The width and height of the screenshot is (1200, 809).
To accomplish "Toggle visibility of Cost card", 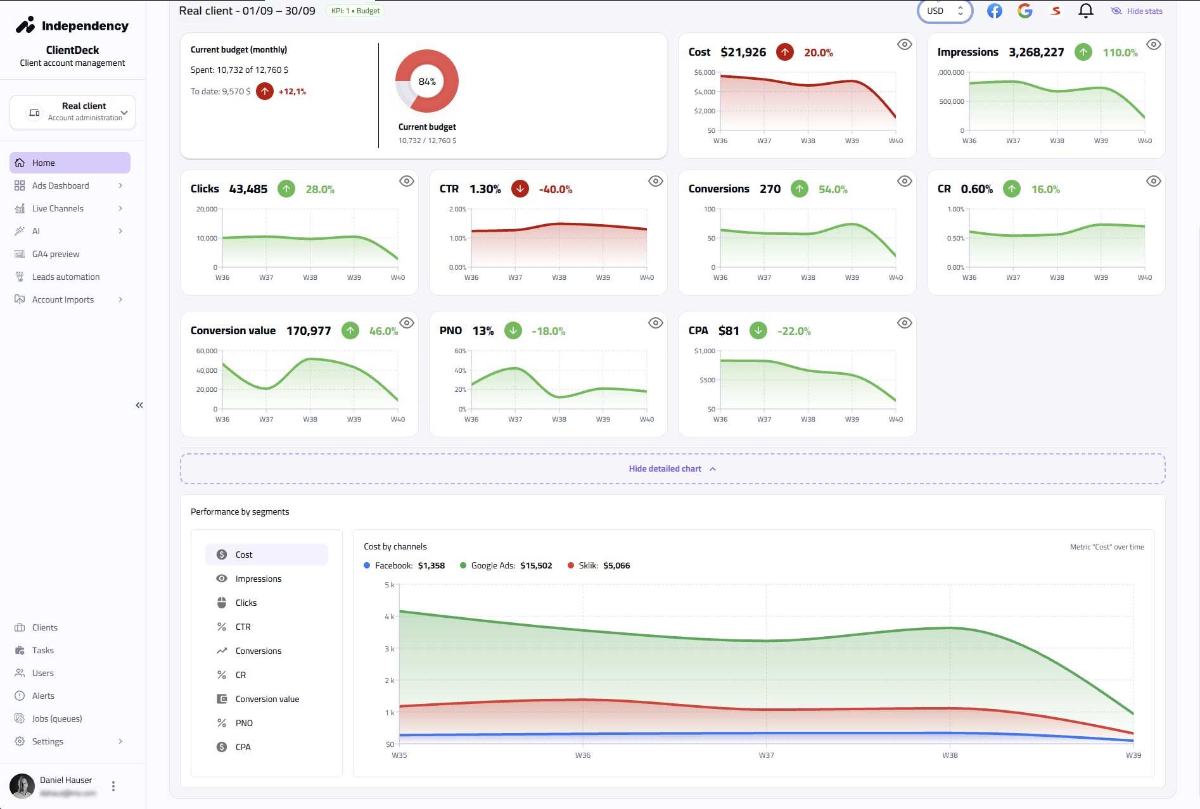I will click(x=904, y=44).
